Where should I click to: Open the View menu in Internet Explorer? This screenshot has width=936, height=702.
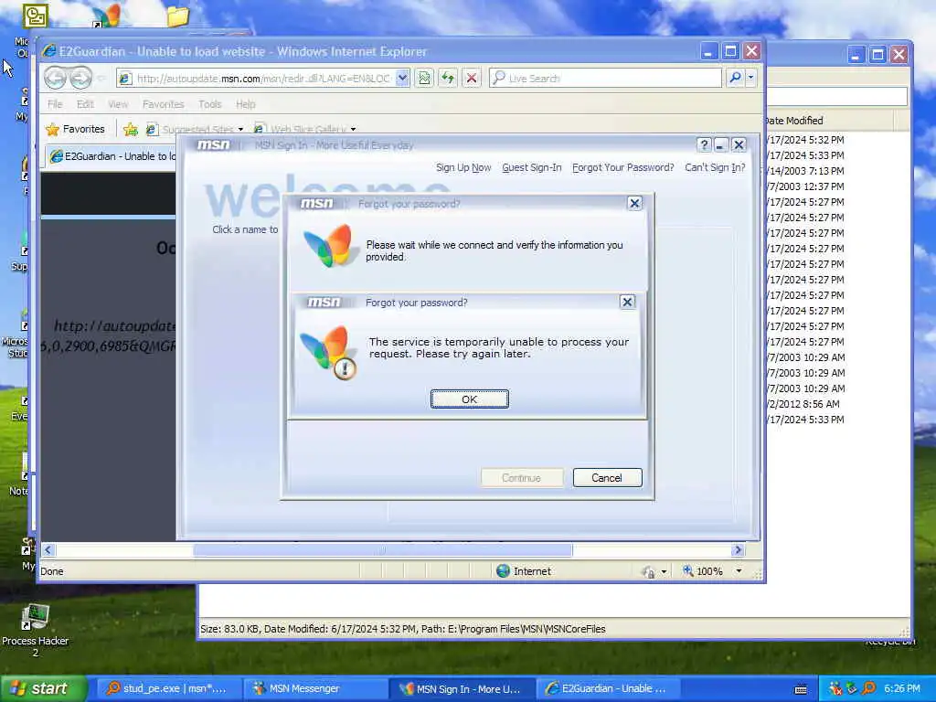tap(118, 104)
